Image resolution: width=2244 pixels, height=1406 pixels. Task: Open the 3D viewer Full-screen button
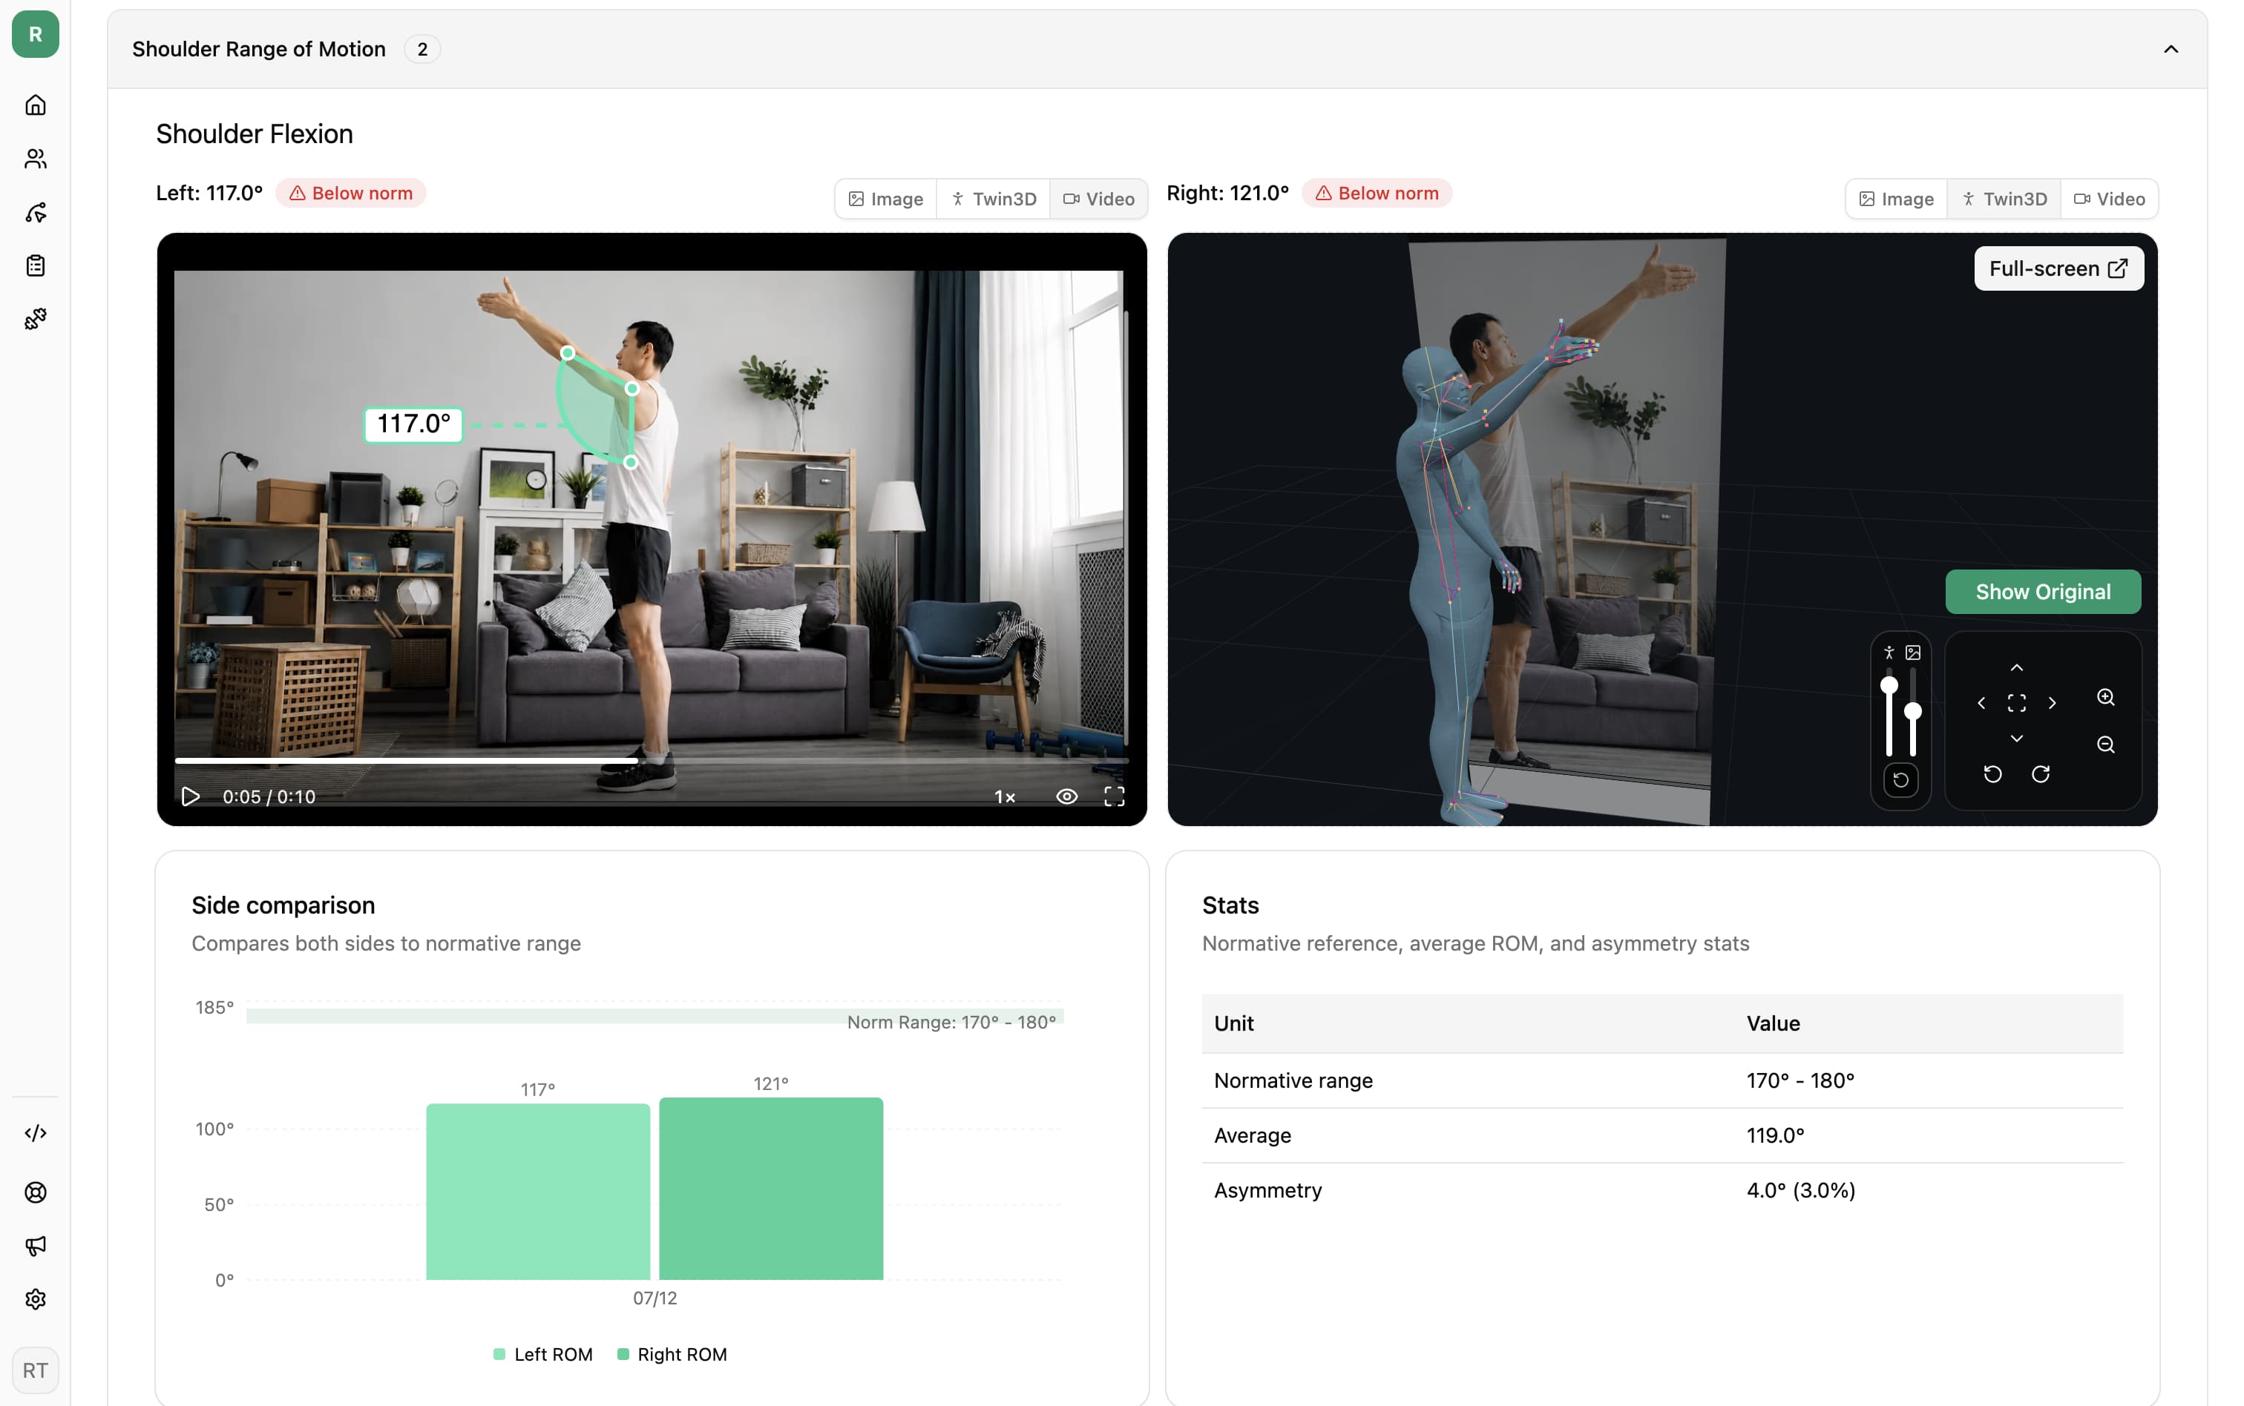[x=2059, y=268]
